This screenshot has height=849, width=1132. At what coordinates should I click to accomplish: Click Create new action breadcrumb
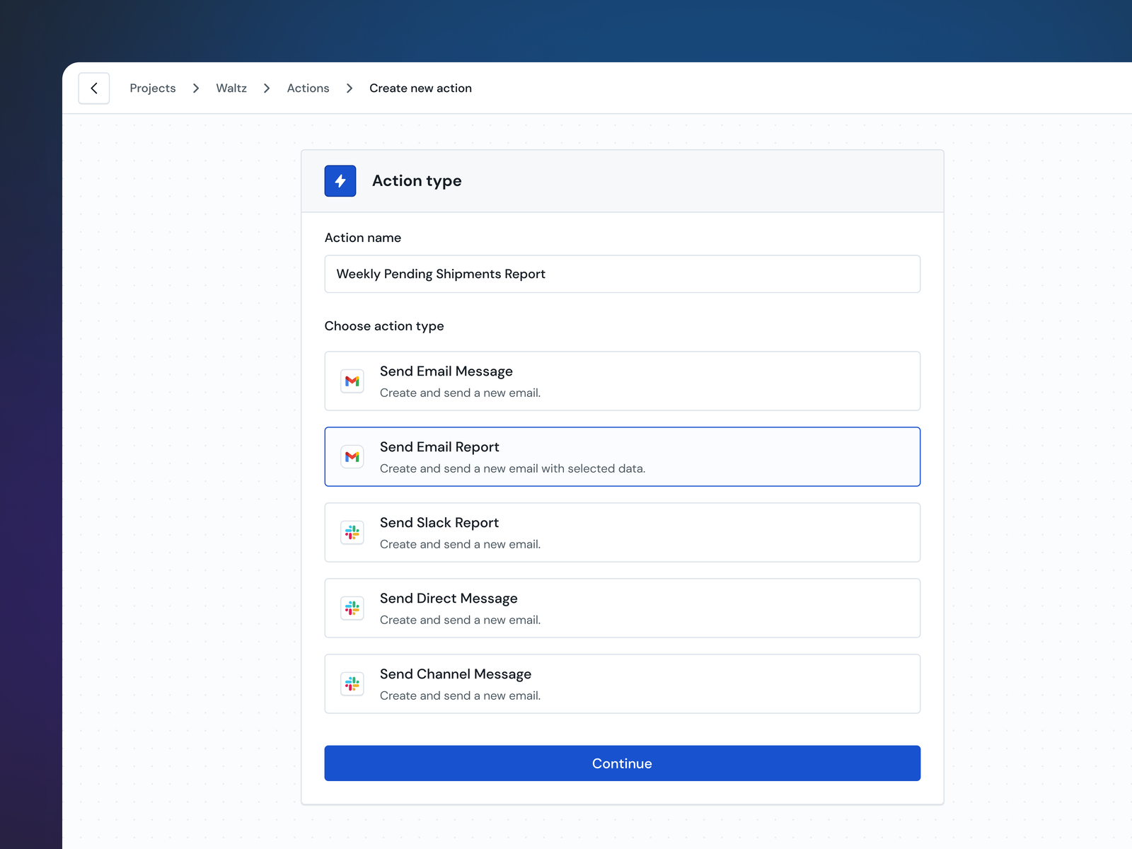click(420, 88)
